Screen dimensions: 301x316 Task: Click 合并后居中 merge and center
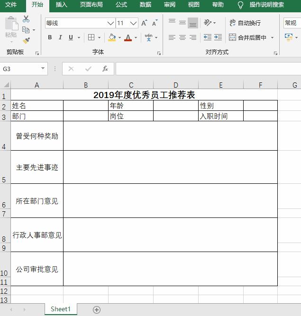247,37
